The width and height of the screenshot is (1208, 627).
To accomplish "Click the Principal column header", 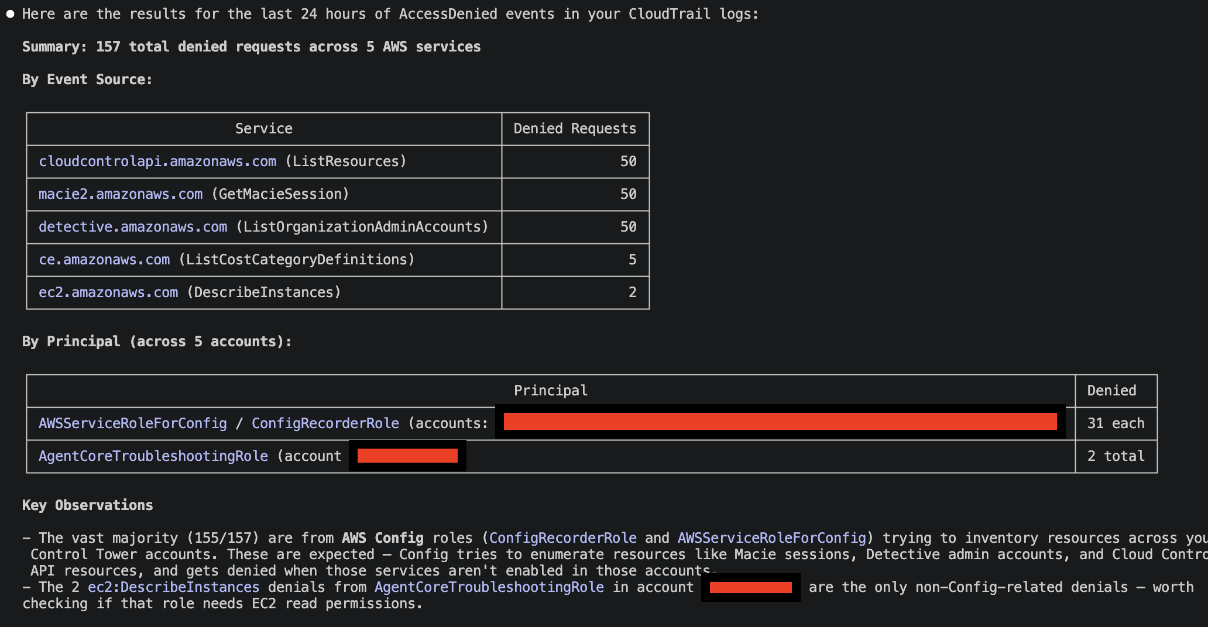I will click(x=550, y=390).
